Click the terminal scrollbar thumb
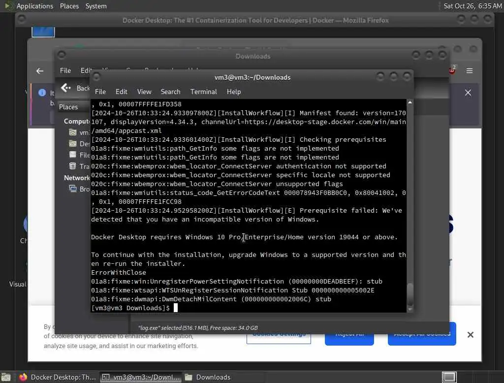 tap(410, 294)
